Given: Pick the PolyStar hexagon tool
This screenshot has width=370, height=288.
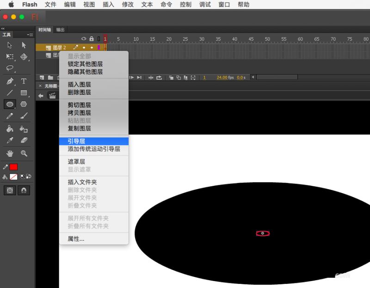Looking at the screenshot, I should click(24, 104).
